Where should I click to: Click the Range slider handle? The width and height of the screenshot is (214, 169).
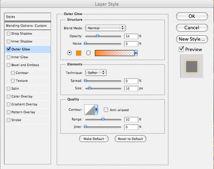point(103,119)
